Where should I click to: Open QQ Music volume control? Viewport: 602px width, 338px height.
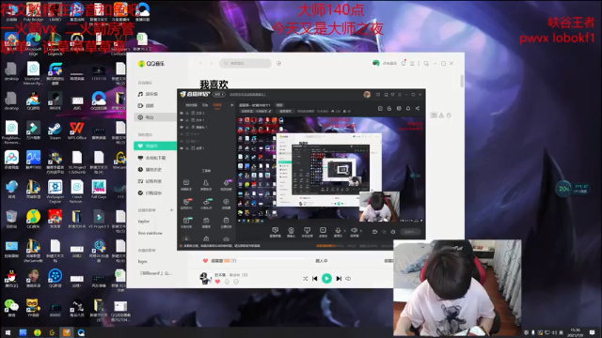348,279
